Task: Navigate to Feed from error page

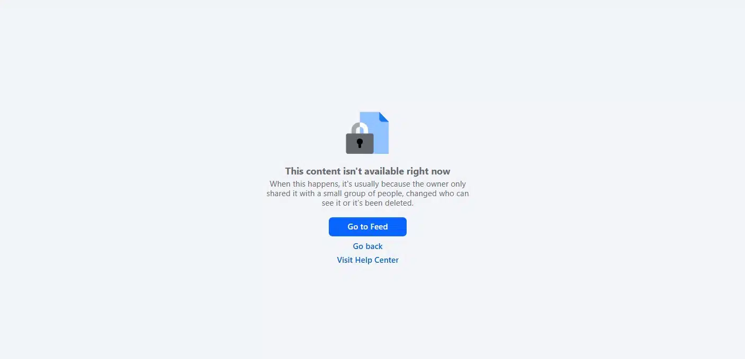Action: pyautogui.click(x=367, y=227)
